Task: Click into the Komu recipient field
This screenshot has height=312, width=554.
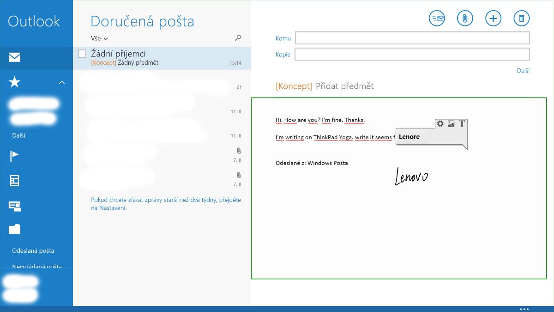Action: [412, 38]
